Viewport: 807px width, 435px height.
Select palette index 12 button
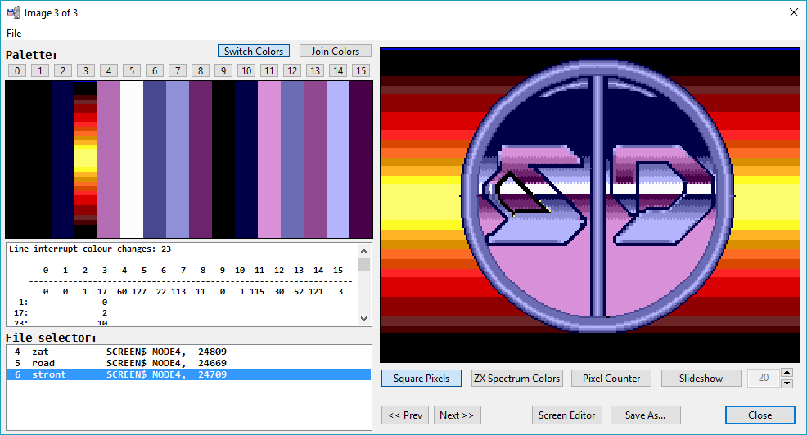click(292, 70)
